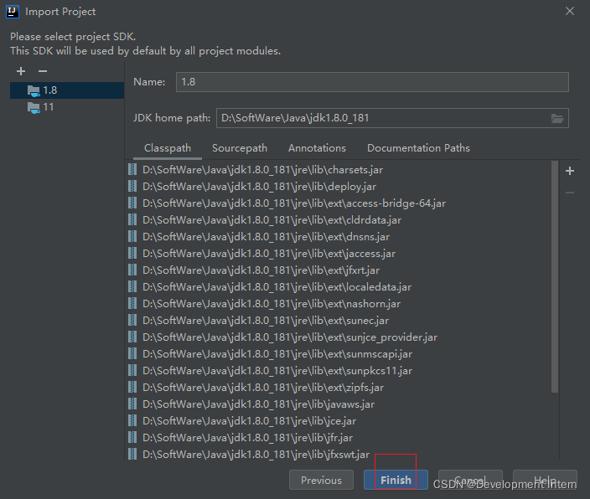Click the jar icon beside jce.jar
Viewport: 590px width, 499px height.
132,421
